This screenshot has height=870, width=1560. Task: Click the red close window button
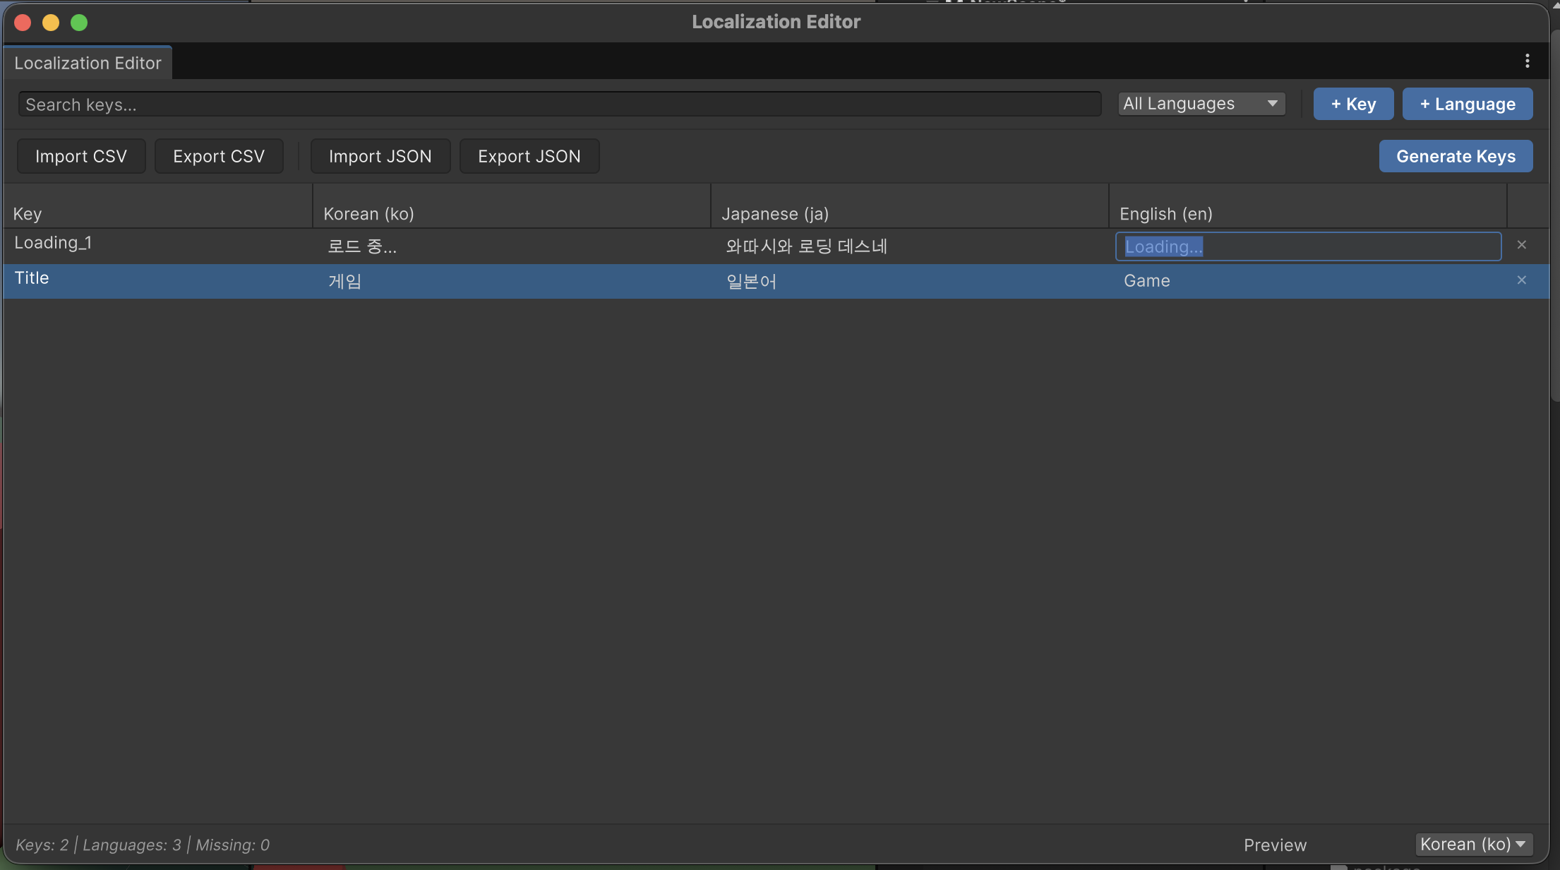click(x=23, y=23)
